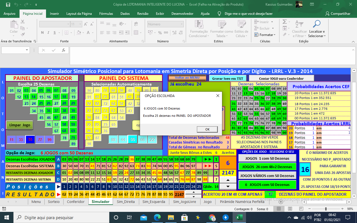Toggle number 67 in Painel do Apostador
357x223 pixels.
click(56, 131)
